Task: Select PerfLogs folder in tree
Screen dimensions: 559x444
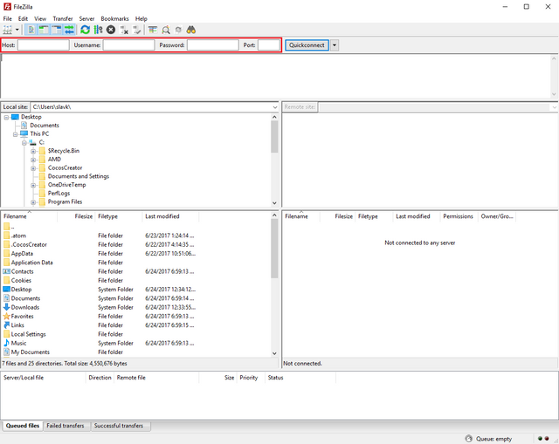Action: (59, 194)
